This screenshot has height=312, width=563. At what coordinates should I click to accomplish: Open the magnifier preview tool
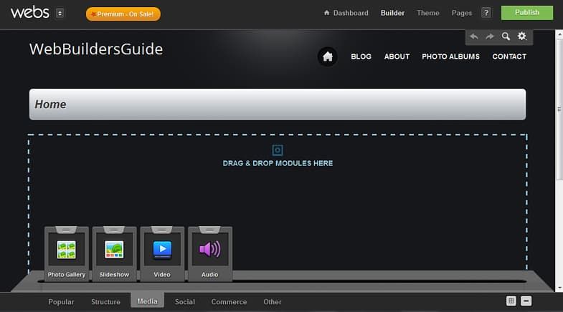[x=506, y=36]
